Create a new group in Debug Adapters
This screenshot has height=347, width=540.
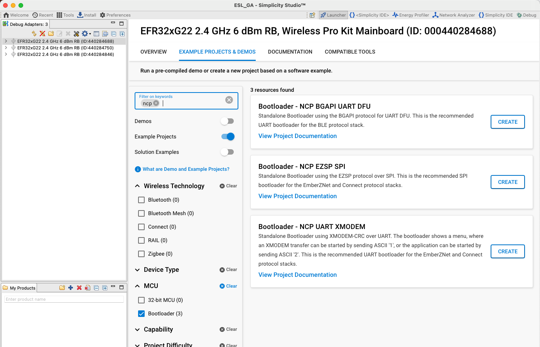point(51,34)
